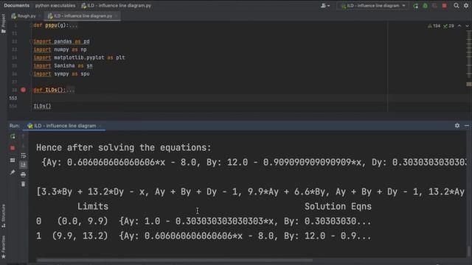
Task: Toggle scroll to end of console
Action: pos(23,165)
